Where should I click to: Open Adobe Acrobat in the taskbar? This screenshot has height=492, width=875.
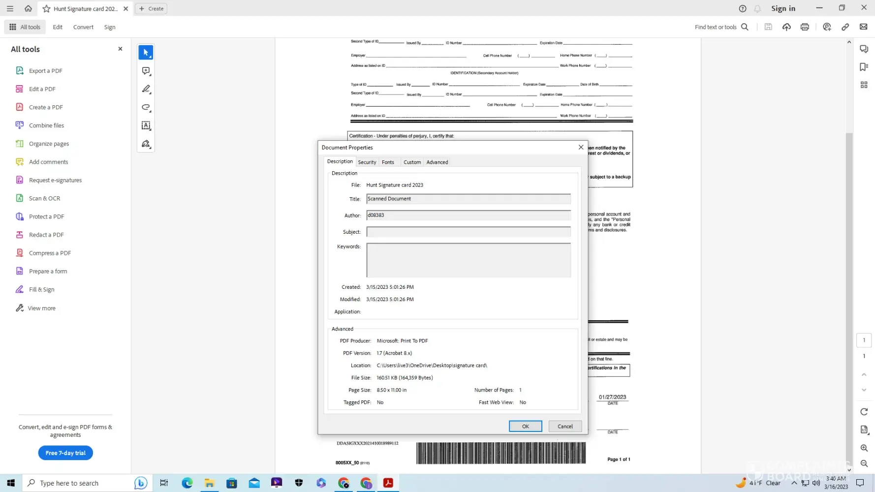[388, 483]
